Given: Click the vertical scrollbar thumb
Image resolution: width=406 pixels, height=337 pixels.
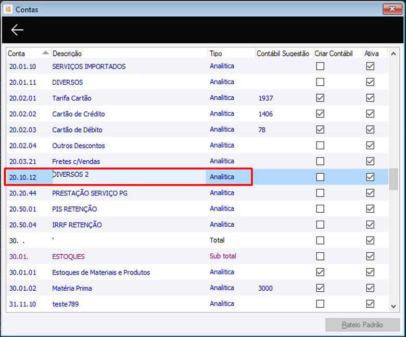Looking at the screenshot, I should (394, 179).
